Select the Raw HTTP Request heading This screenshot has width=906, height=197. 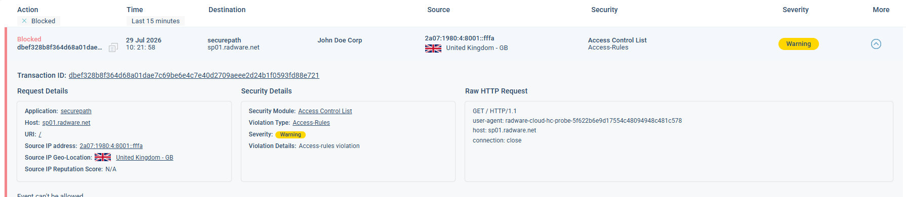pos(496,91)
